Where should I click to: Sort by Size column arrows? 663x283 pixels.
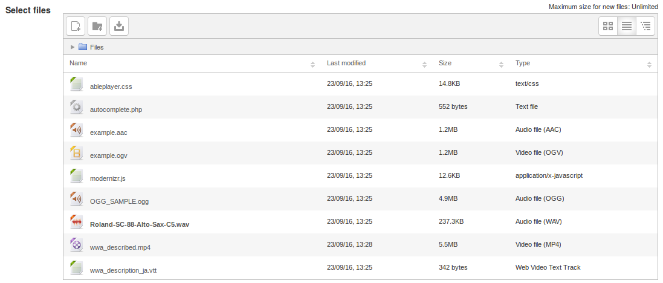click(501, 65)
